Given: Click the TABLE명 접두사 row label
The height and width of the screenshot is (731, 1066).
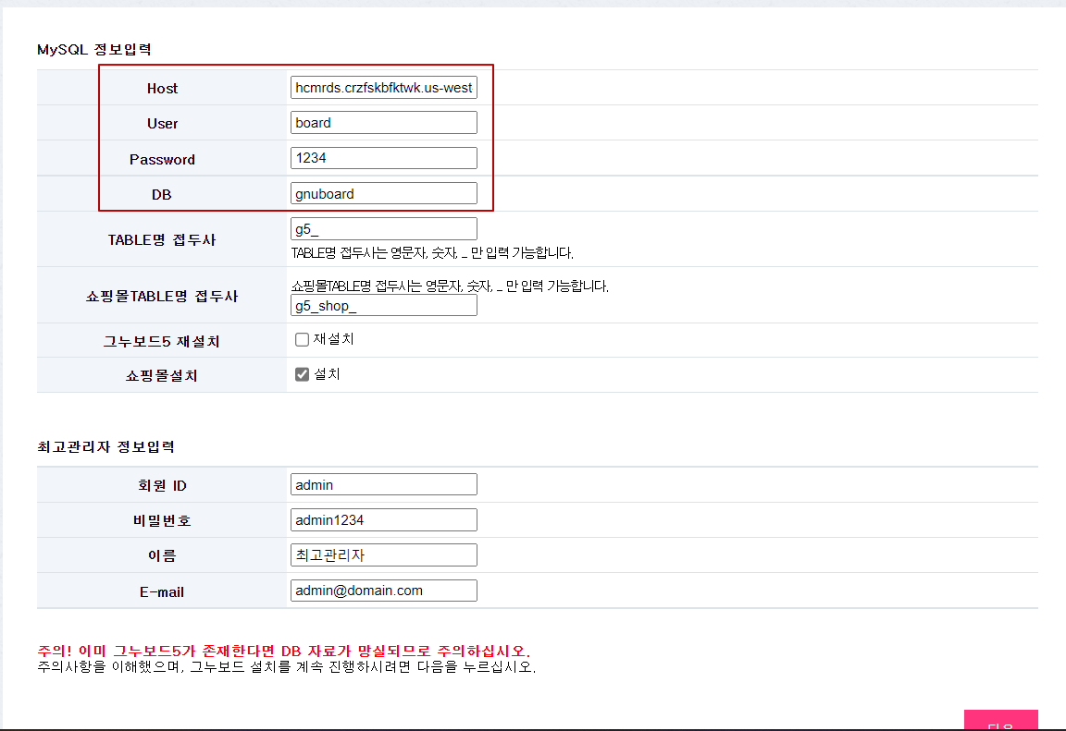Looking at the screenshot, I should click(162, 239).
